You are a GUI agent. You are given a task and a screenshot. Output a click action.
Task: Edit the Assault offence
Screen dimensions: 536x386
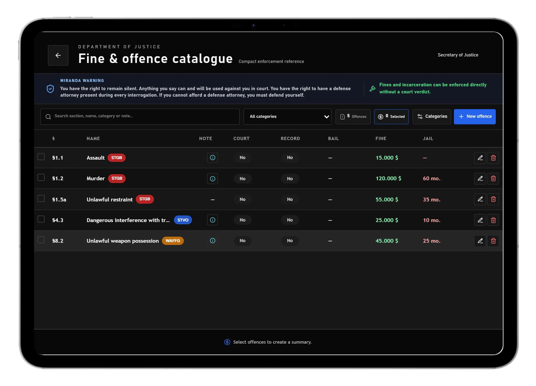pos(480,158)
